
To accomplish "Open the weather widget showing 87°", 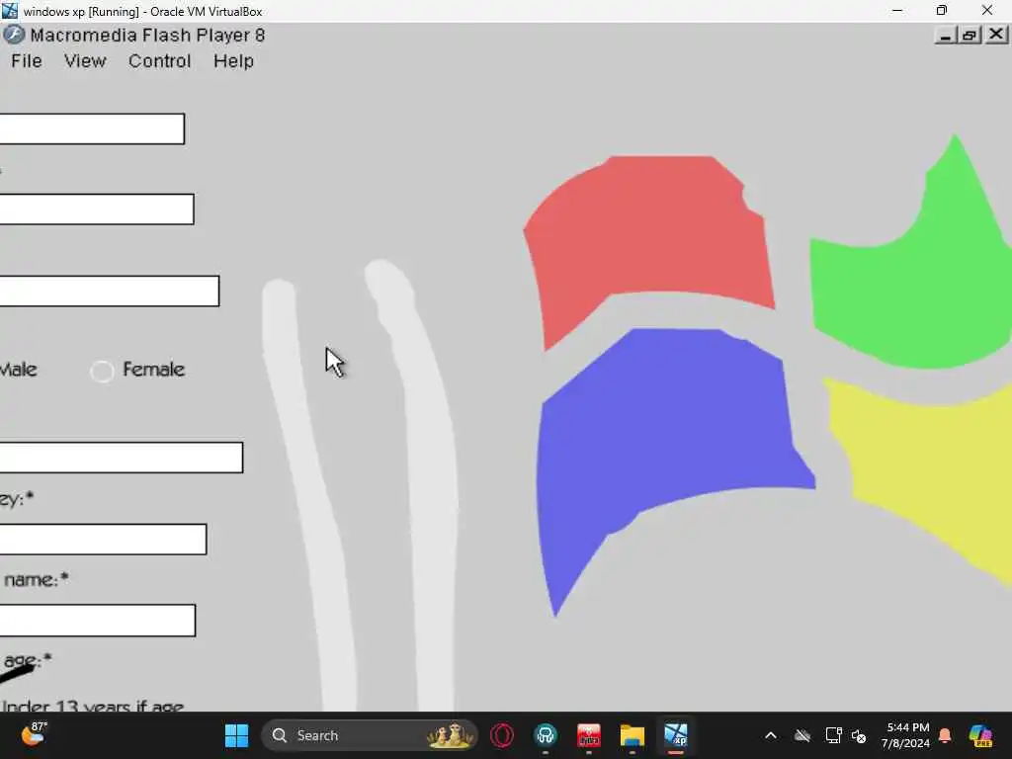I will [x=34, y=735].
